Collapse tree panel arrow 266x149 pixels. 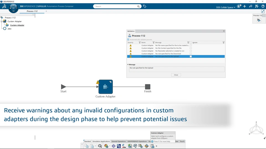coord(33,15)
